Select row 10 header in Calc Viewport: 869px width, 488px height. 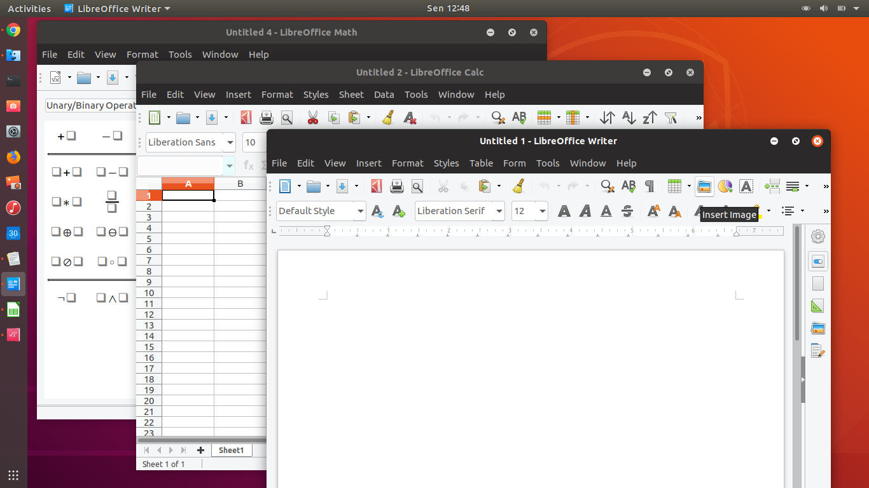tap(149, 293)
